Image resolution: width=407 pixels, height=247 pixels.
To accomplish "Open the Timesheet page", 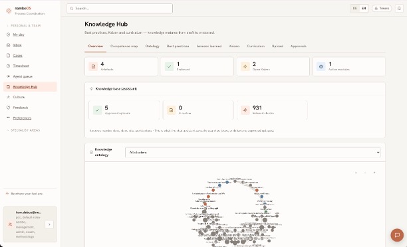I will click(x=21, y=66).
